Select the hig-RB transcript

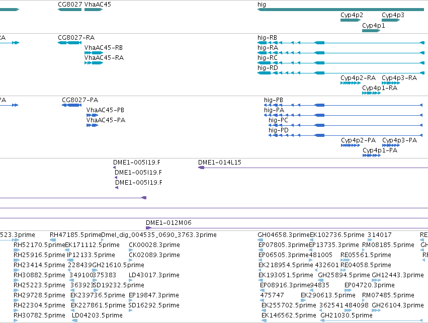pos(341,43)
